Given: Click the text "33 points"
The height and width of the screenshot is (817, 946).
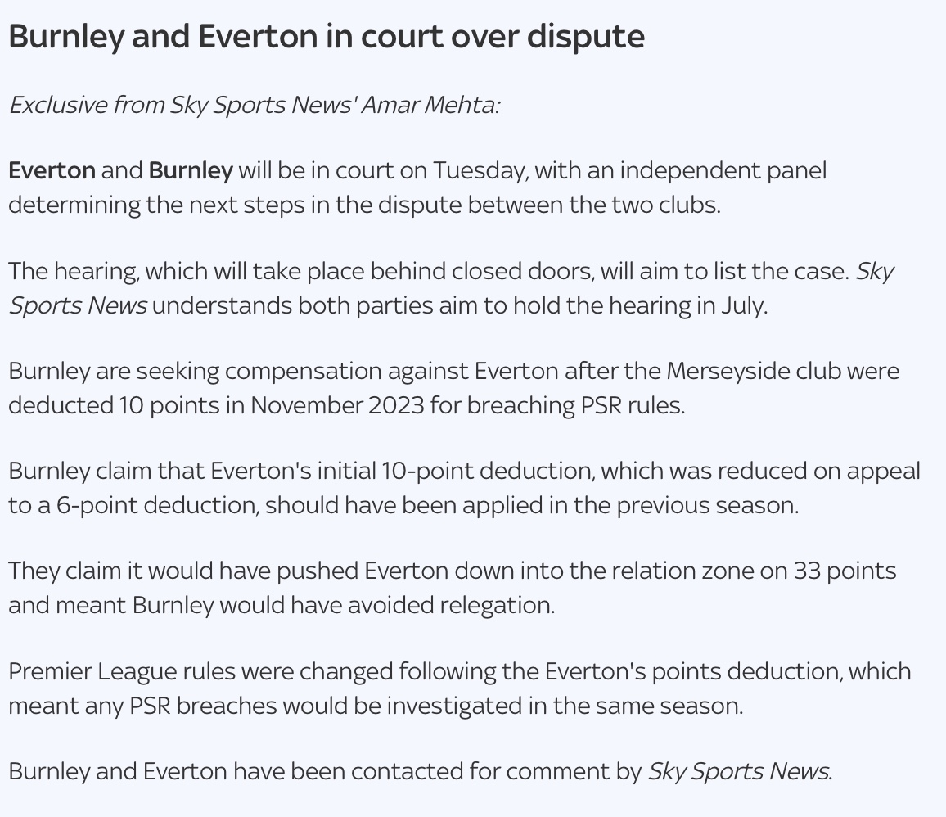Looking at the screenshot, I should [845, 571].
